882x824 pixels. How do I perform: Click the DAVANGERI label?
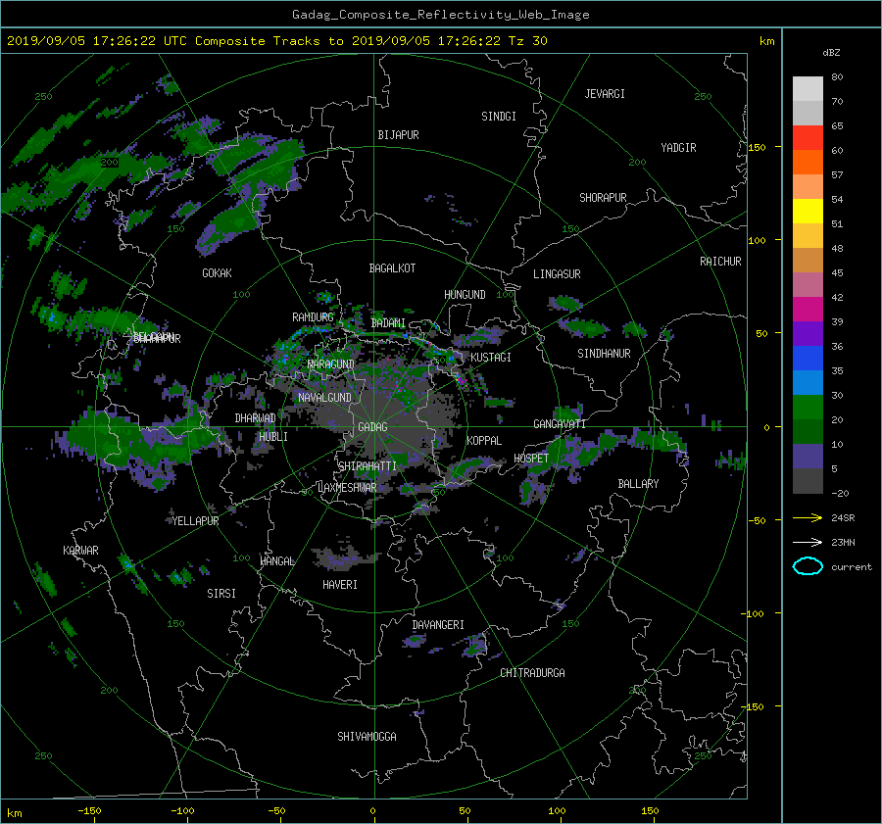[438, 625]
